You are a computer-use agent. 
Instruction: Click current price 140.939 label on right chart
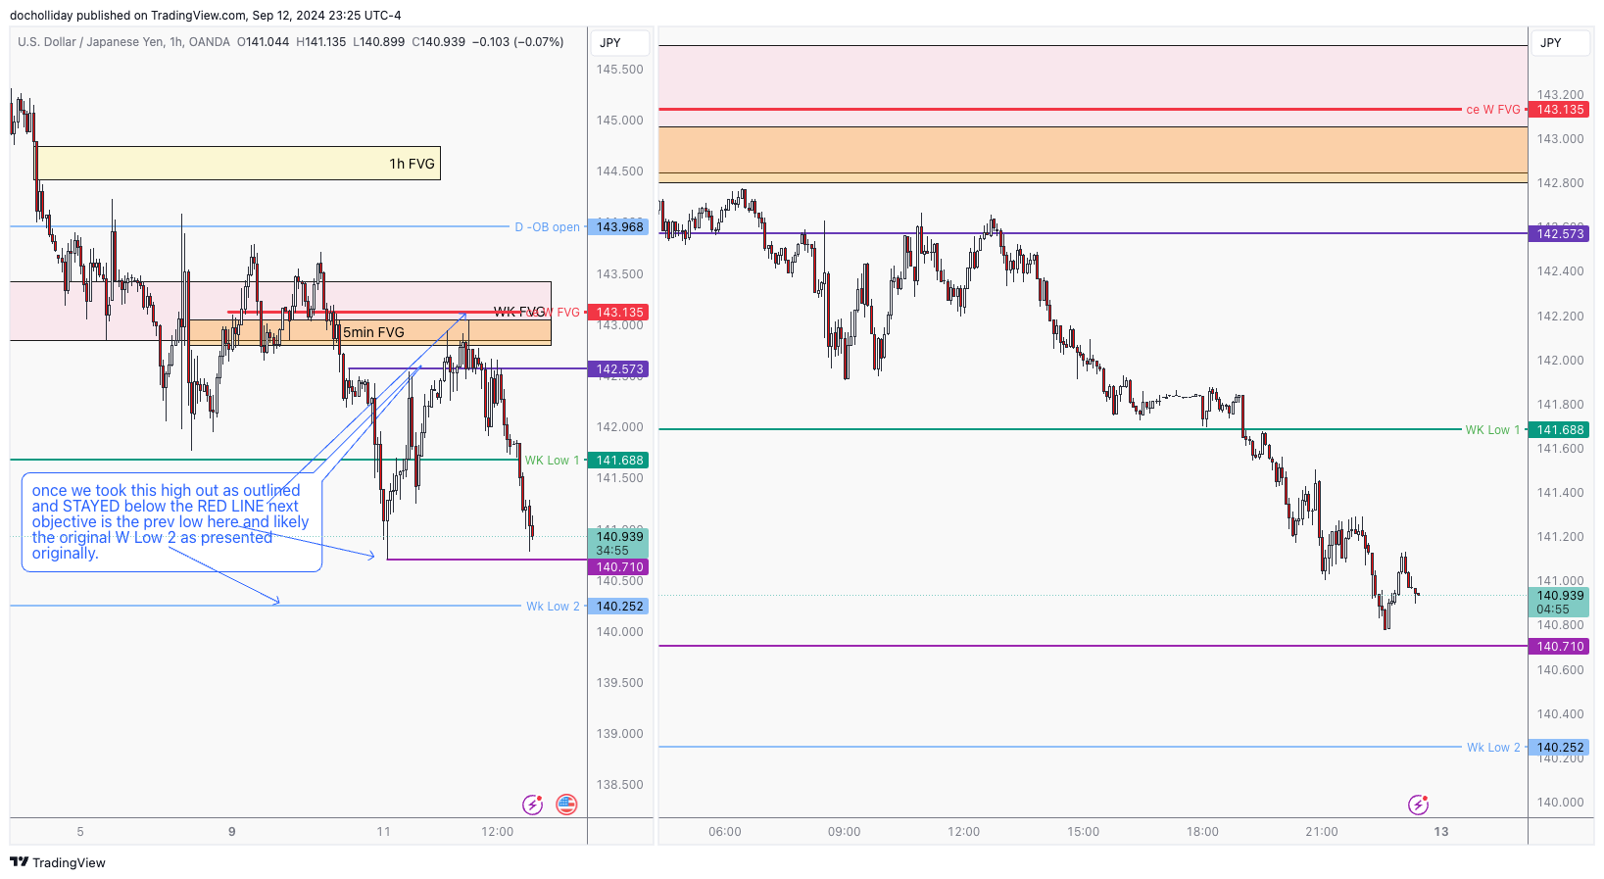(x=1559, y=602)
